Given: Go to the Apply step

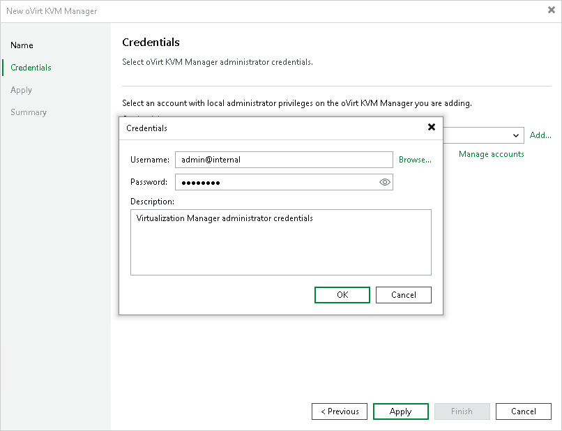Looking at the screenshot, I should point(21,90).
